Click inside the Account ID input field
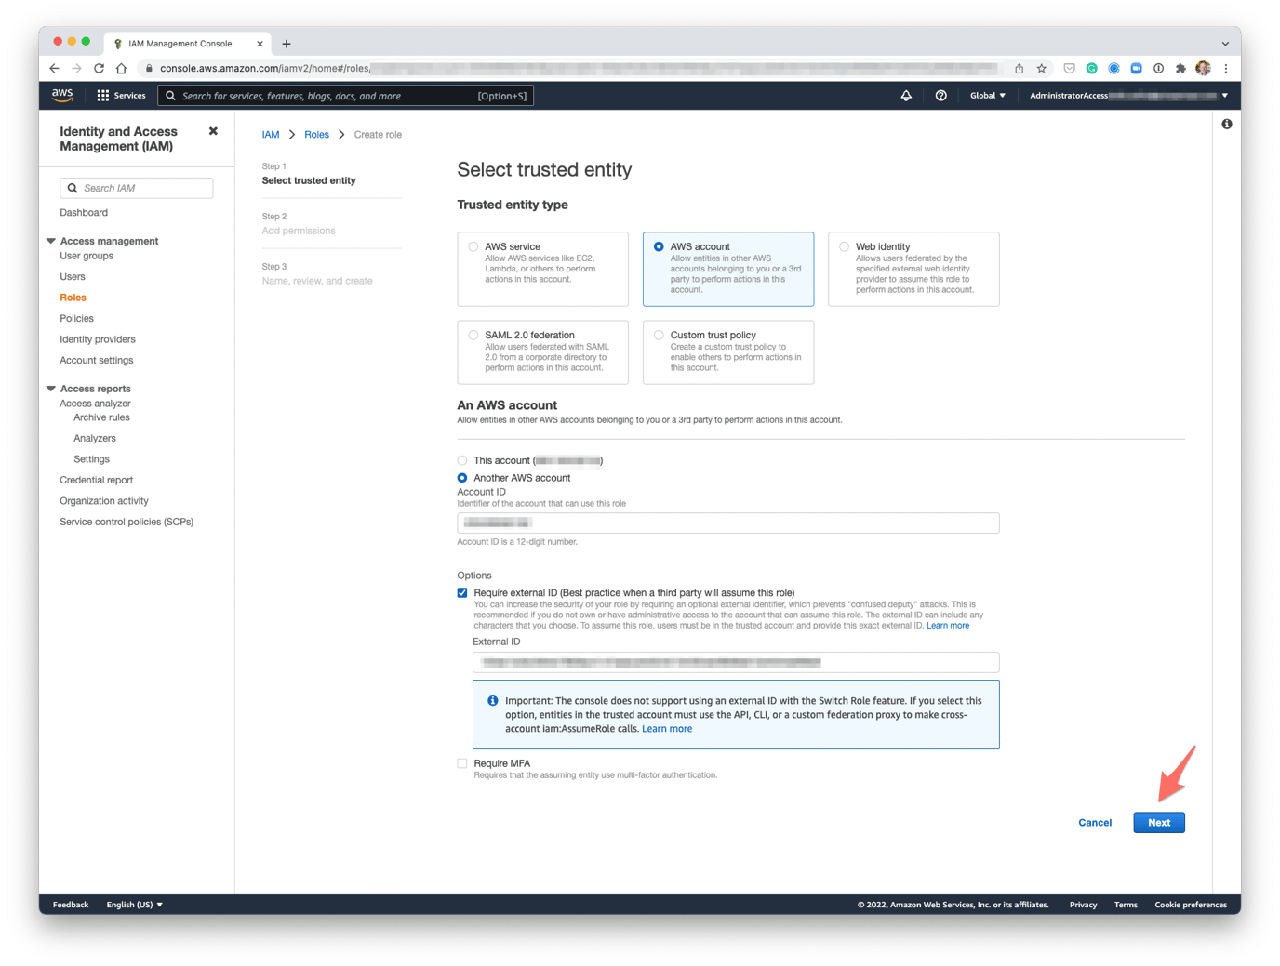 (x=727, y=523)
